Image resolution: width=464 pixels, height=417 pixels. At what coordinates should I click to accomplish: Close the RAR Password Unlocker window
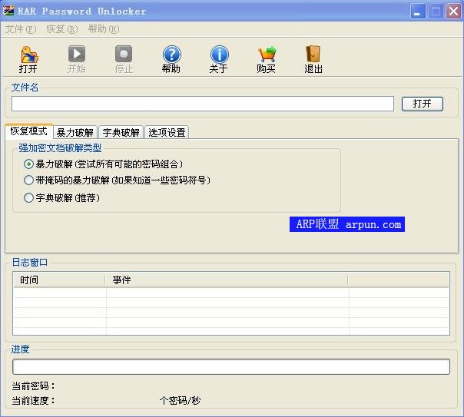point(454,12)
